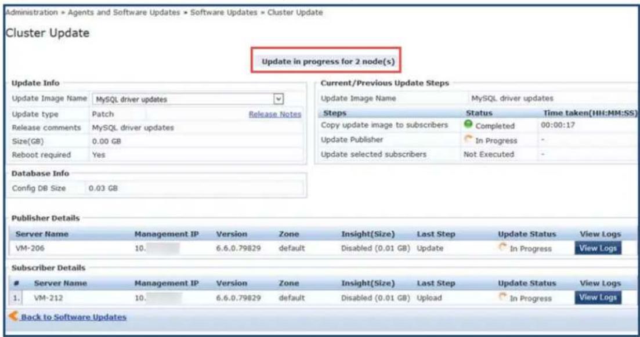The height and width of the screenshot is (337, 640).
Task: Click the Release comments MySQL driver updates value
Action: tap(133, 128)
